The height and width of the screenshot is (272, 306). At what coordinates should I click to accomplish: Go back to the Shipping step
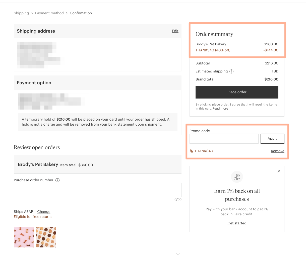(21, 13)
